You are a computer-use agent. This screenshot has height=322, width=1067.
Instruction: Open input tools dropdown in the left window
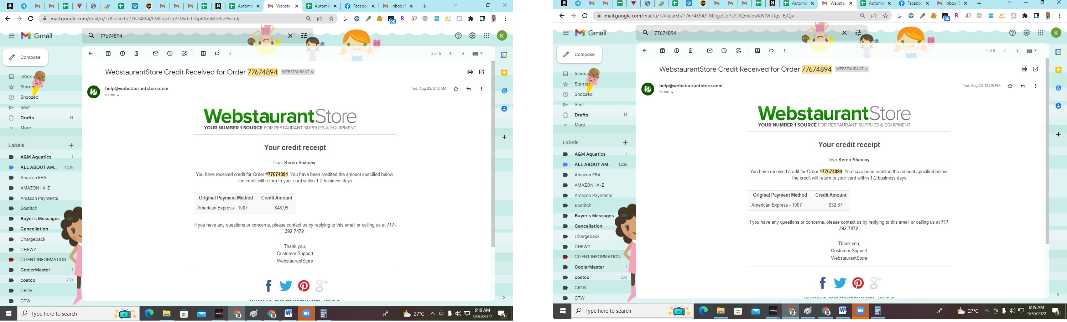(478, 53)
